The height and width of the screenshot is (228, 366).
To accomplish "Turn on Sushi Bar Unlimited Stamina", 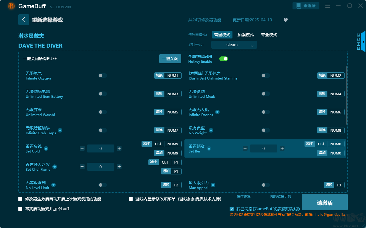I will (266, 76).
